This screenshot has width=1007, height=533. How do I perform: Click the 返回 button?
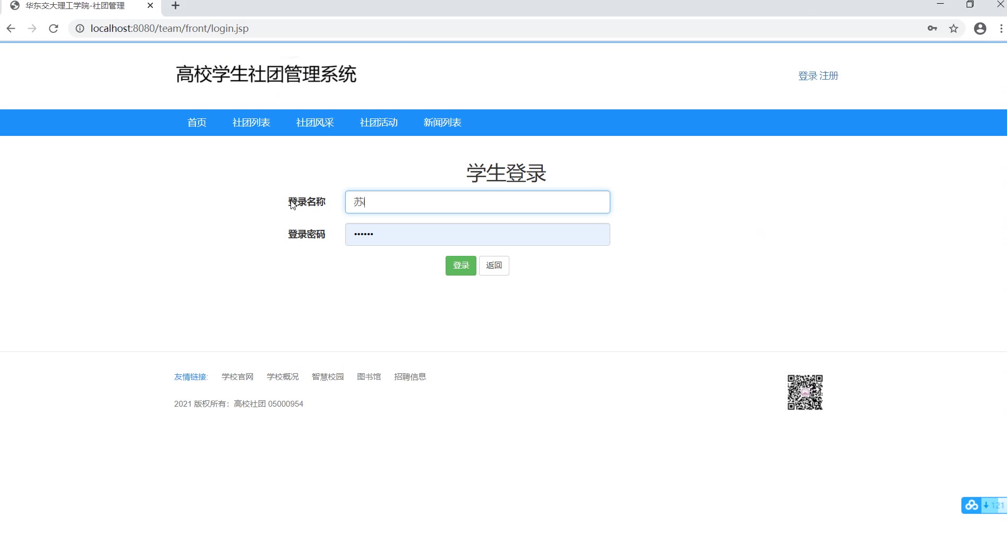click(x=494, y=265)
